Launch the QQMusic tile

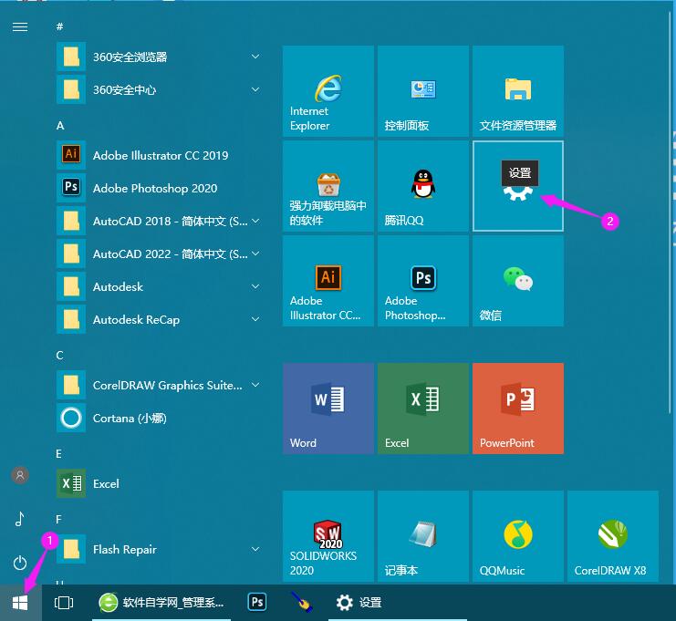[518, 535]
